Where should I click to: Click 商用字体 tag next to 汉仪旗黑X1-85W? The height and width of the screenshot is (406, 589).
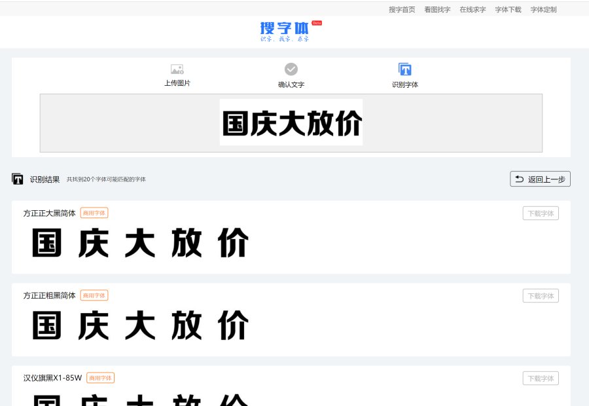[x=101, y=378]
